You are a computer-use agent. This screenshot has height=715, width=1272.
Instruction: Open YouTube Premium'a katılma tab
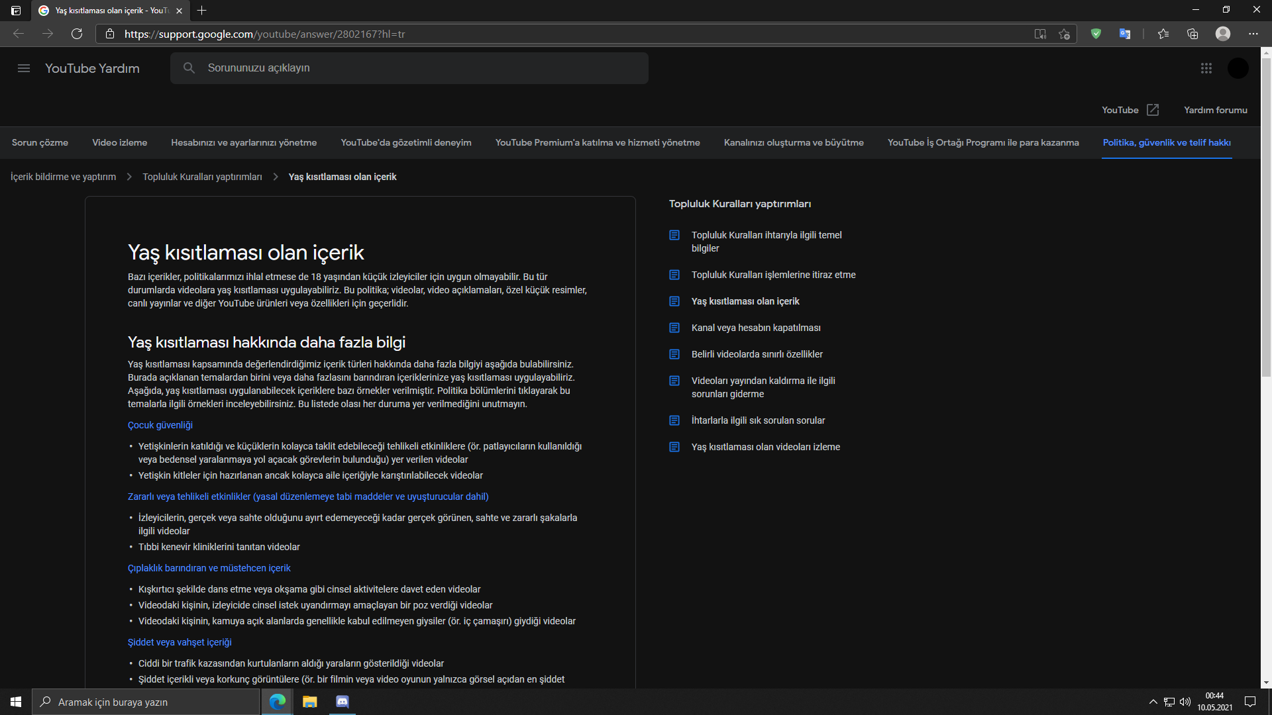(598, 142)
